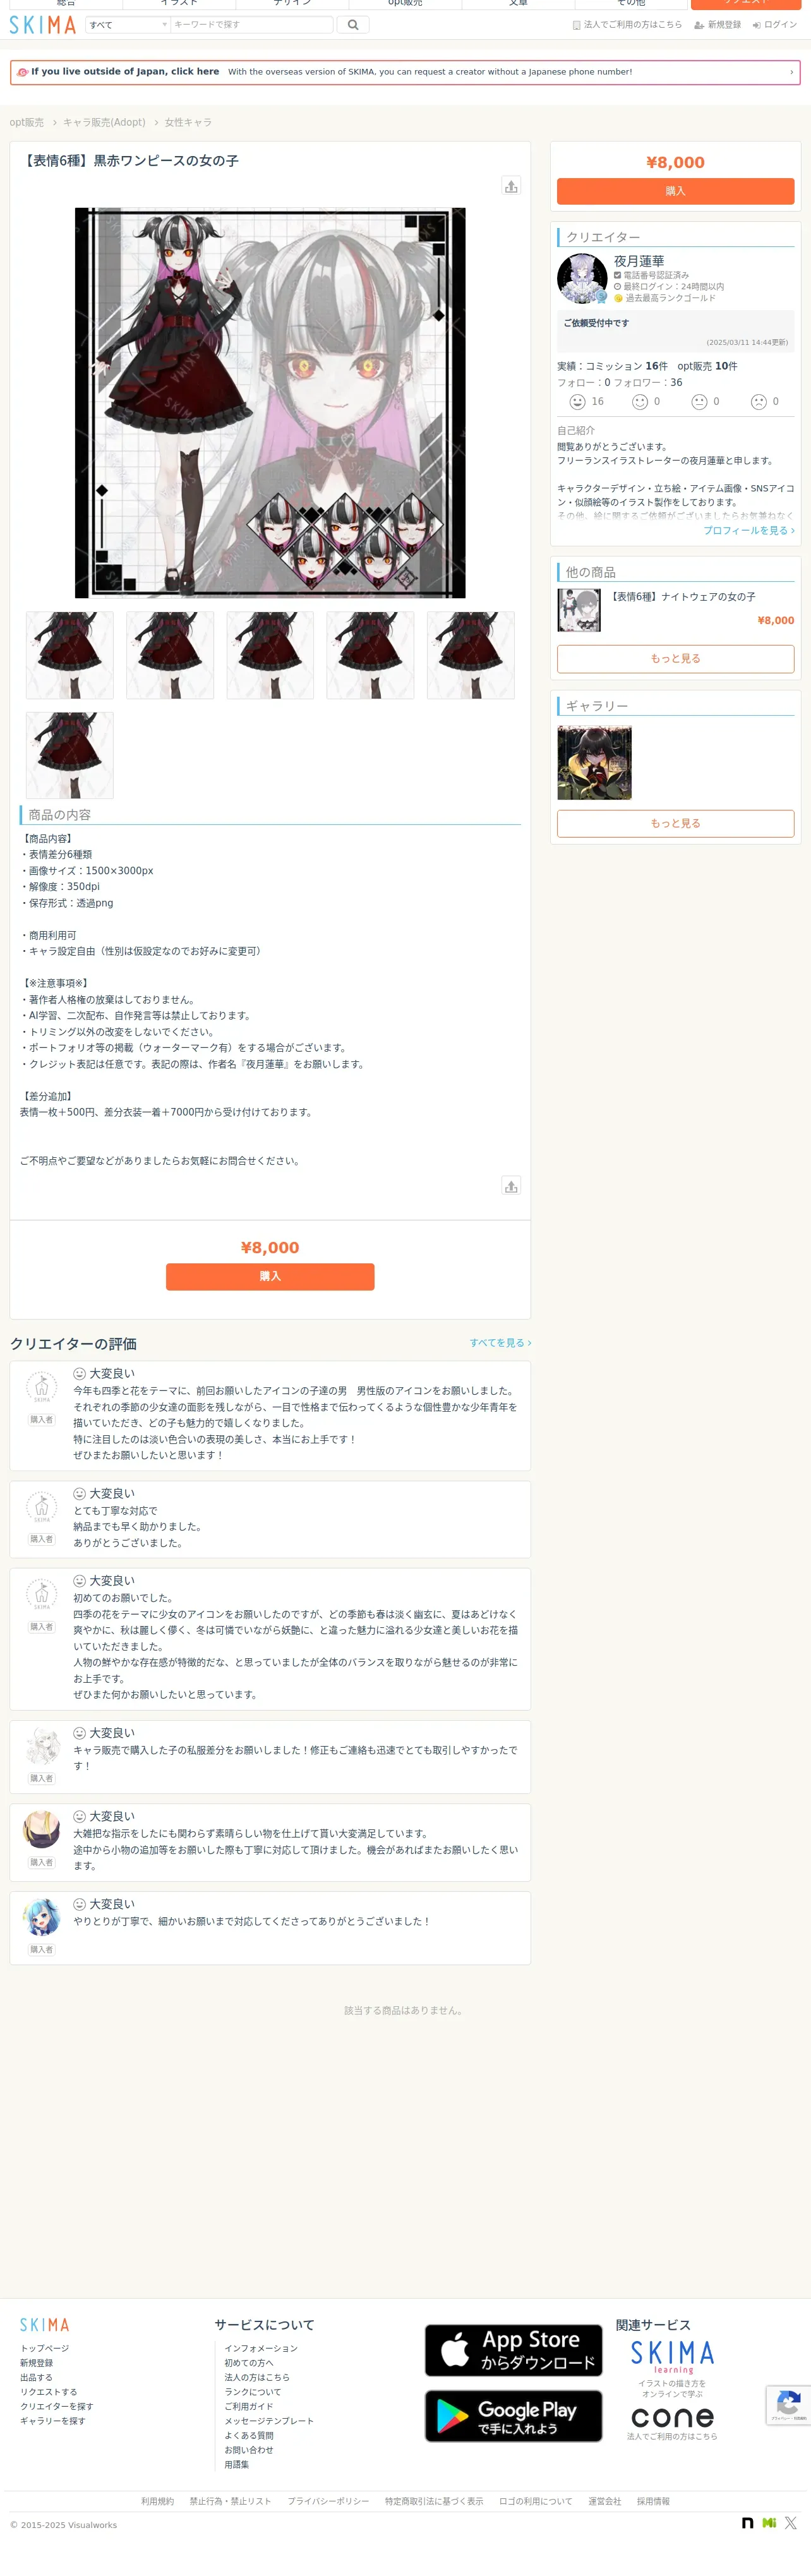Viewport: 811px width, 2576px height.
Task: Open creator 夜月蓮華 avatar
Action: coord(582,279)
